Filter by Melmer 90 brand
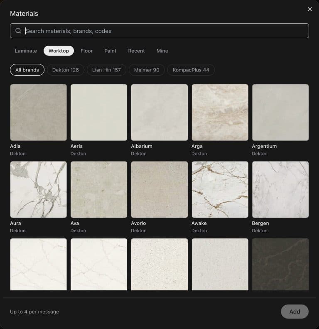 click(x=147, y=70)
